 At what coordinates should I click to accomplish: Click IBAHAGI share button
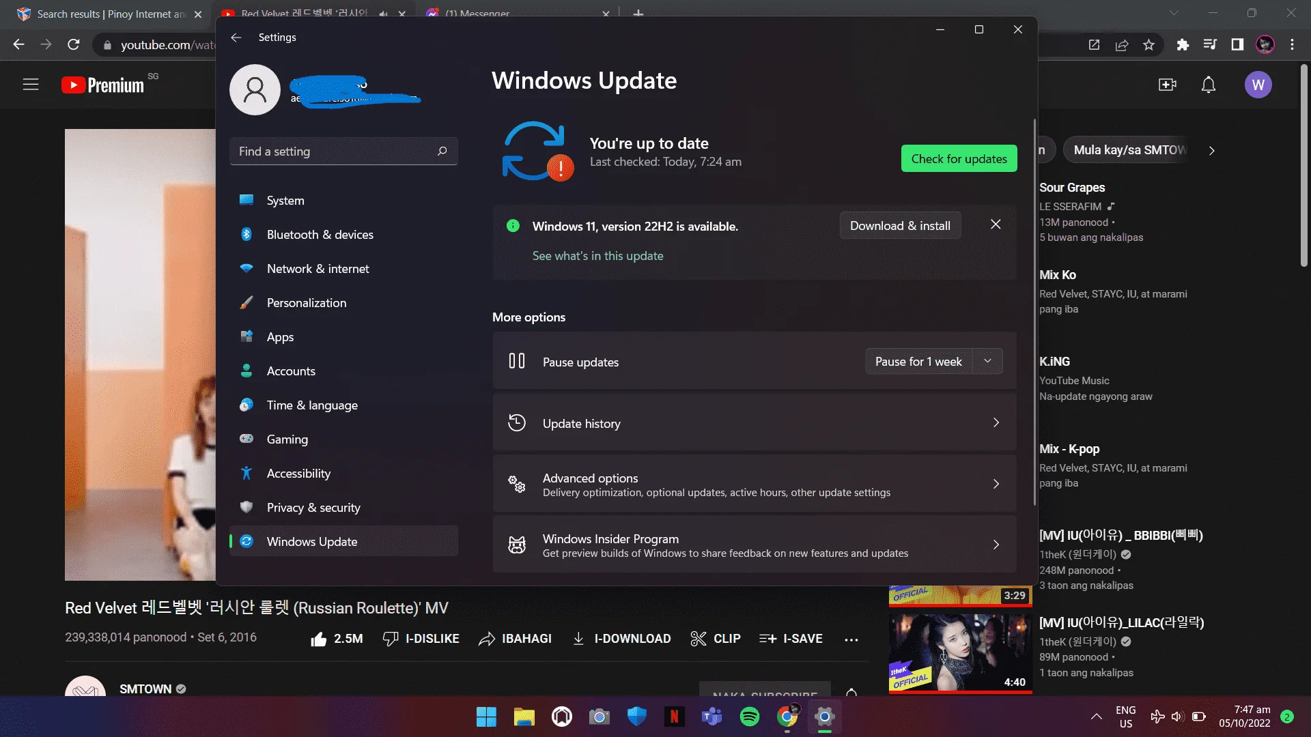(515, 639)
